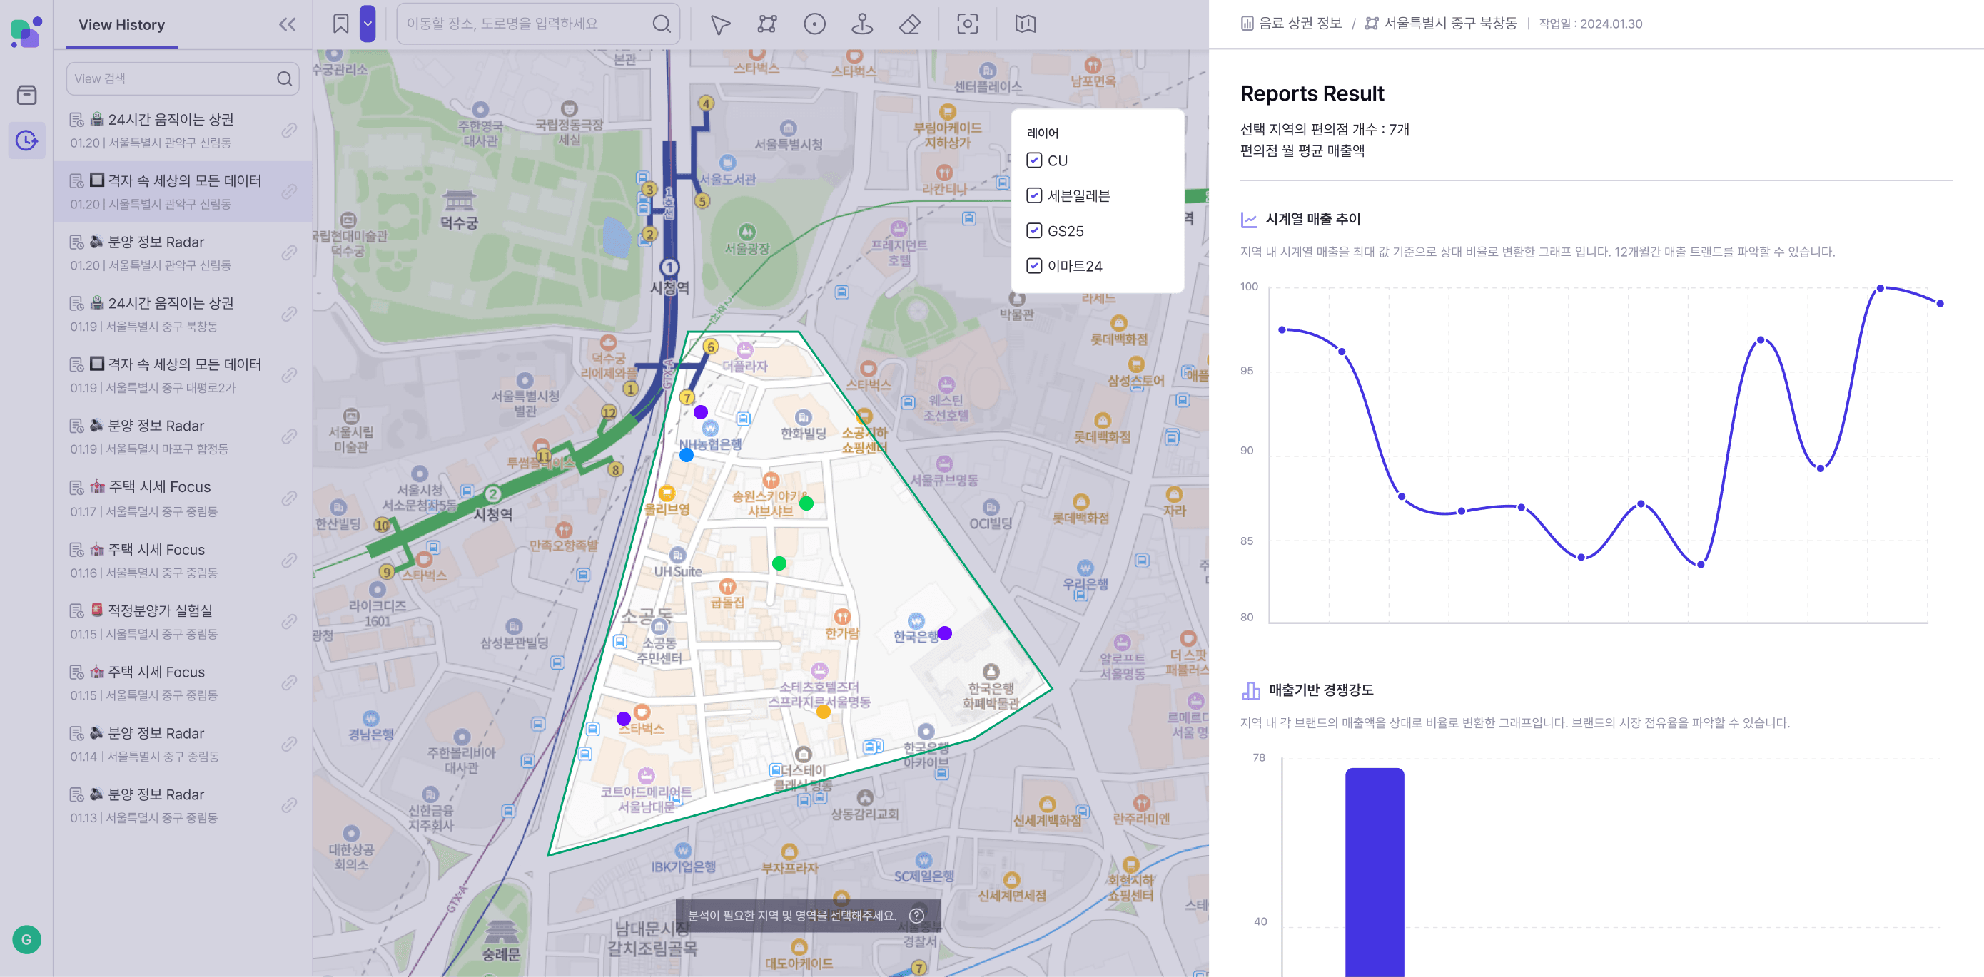Click the screen capture tool icon
Viewport: 1984px width, 977px height.
[967, 24]
